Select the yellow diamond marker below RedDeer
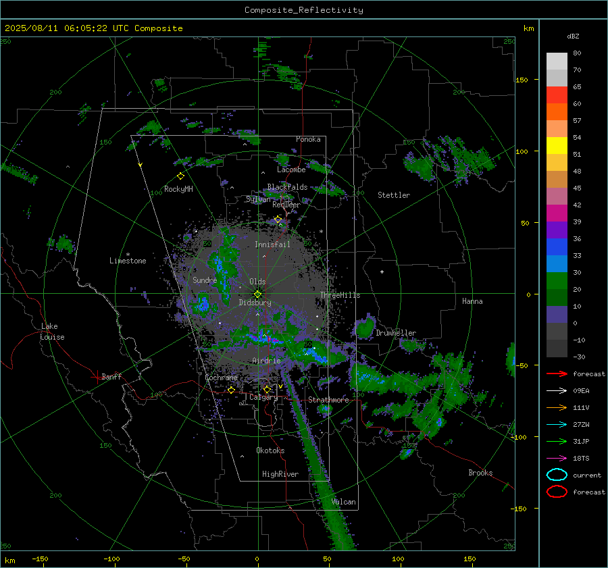The height and width of the screenshot is (568, 608). 278,220
